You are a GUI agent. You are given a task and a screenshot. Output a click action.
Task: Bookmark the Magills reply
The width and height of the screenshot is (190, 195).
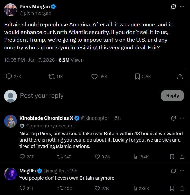coord(172,188)
